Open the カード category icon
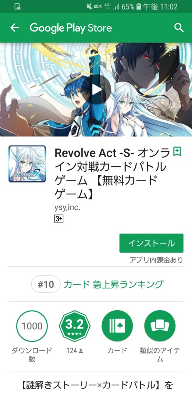 click(117, 326)
